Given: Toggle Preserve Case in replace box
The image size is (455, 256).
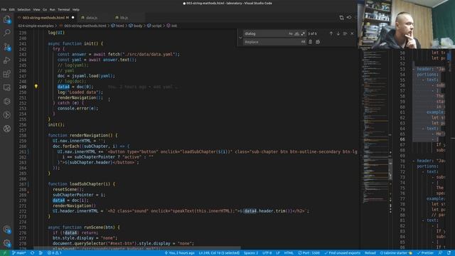Looking at the screenshot, I should pos(303,42).
